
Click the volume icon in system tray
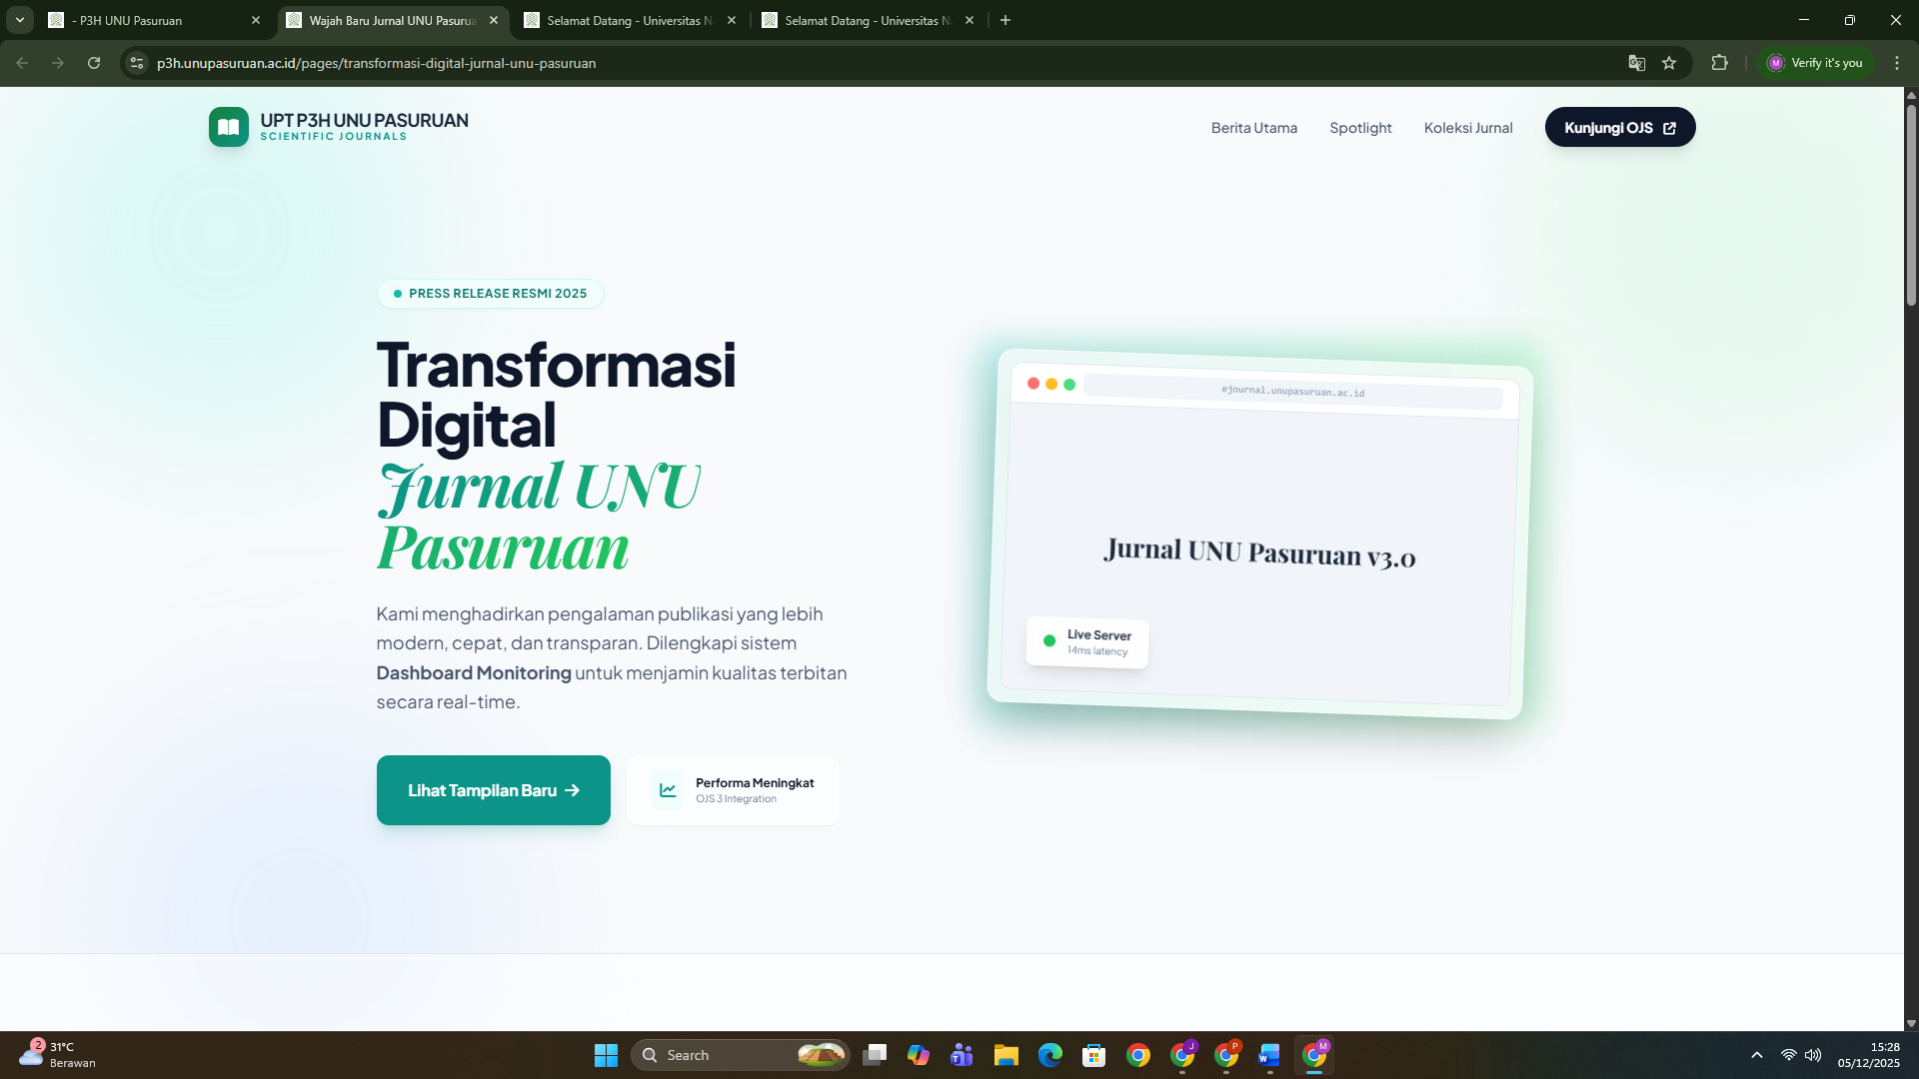(1813, 1055)
